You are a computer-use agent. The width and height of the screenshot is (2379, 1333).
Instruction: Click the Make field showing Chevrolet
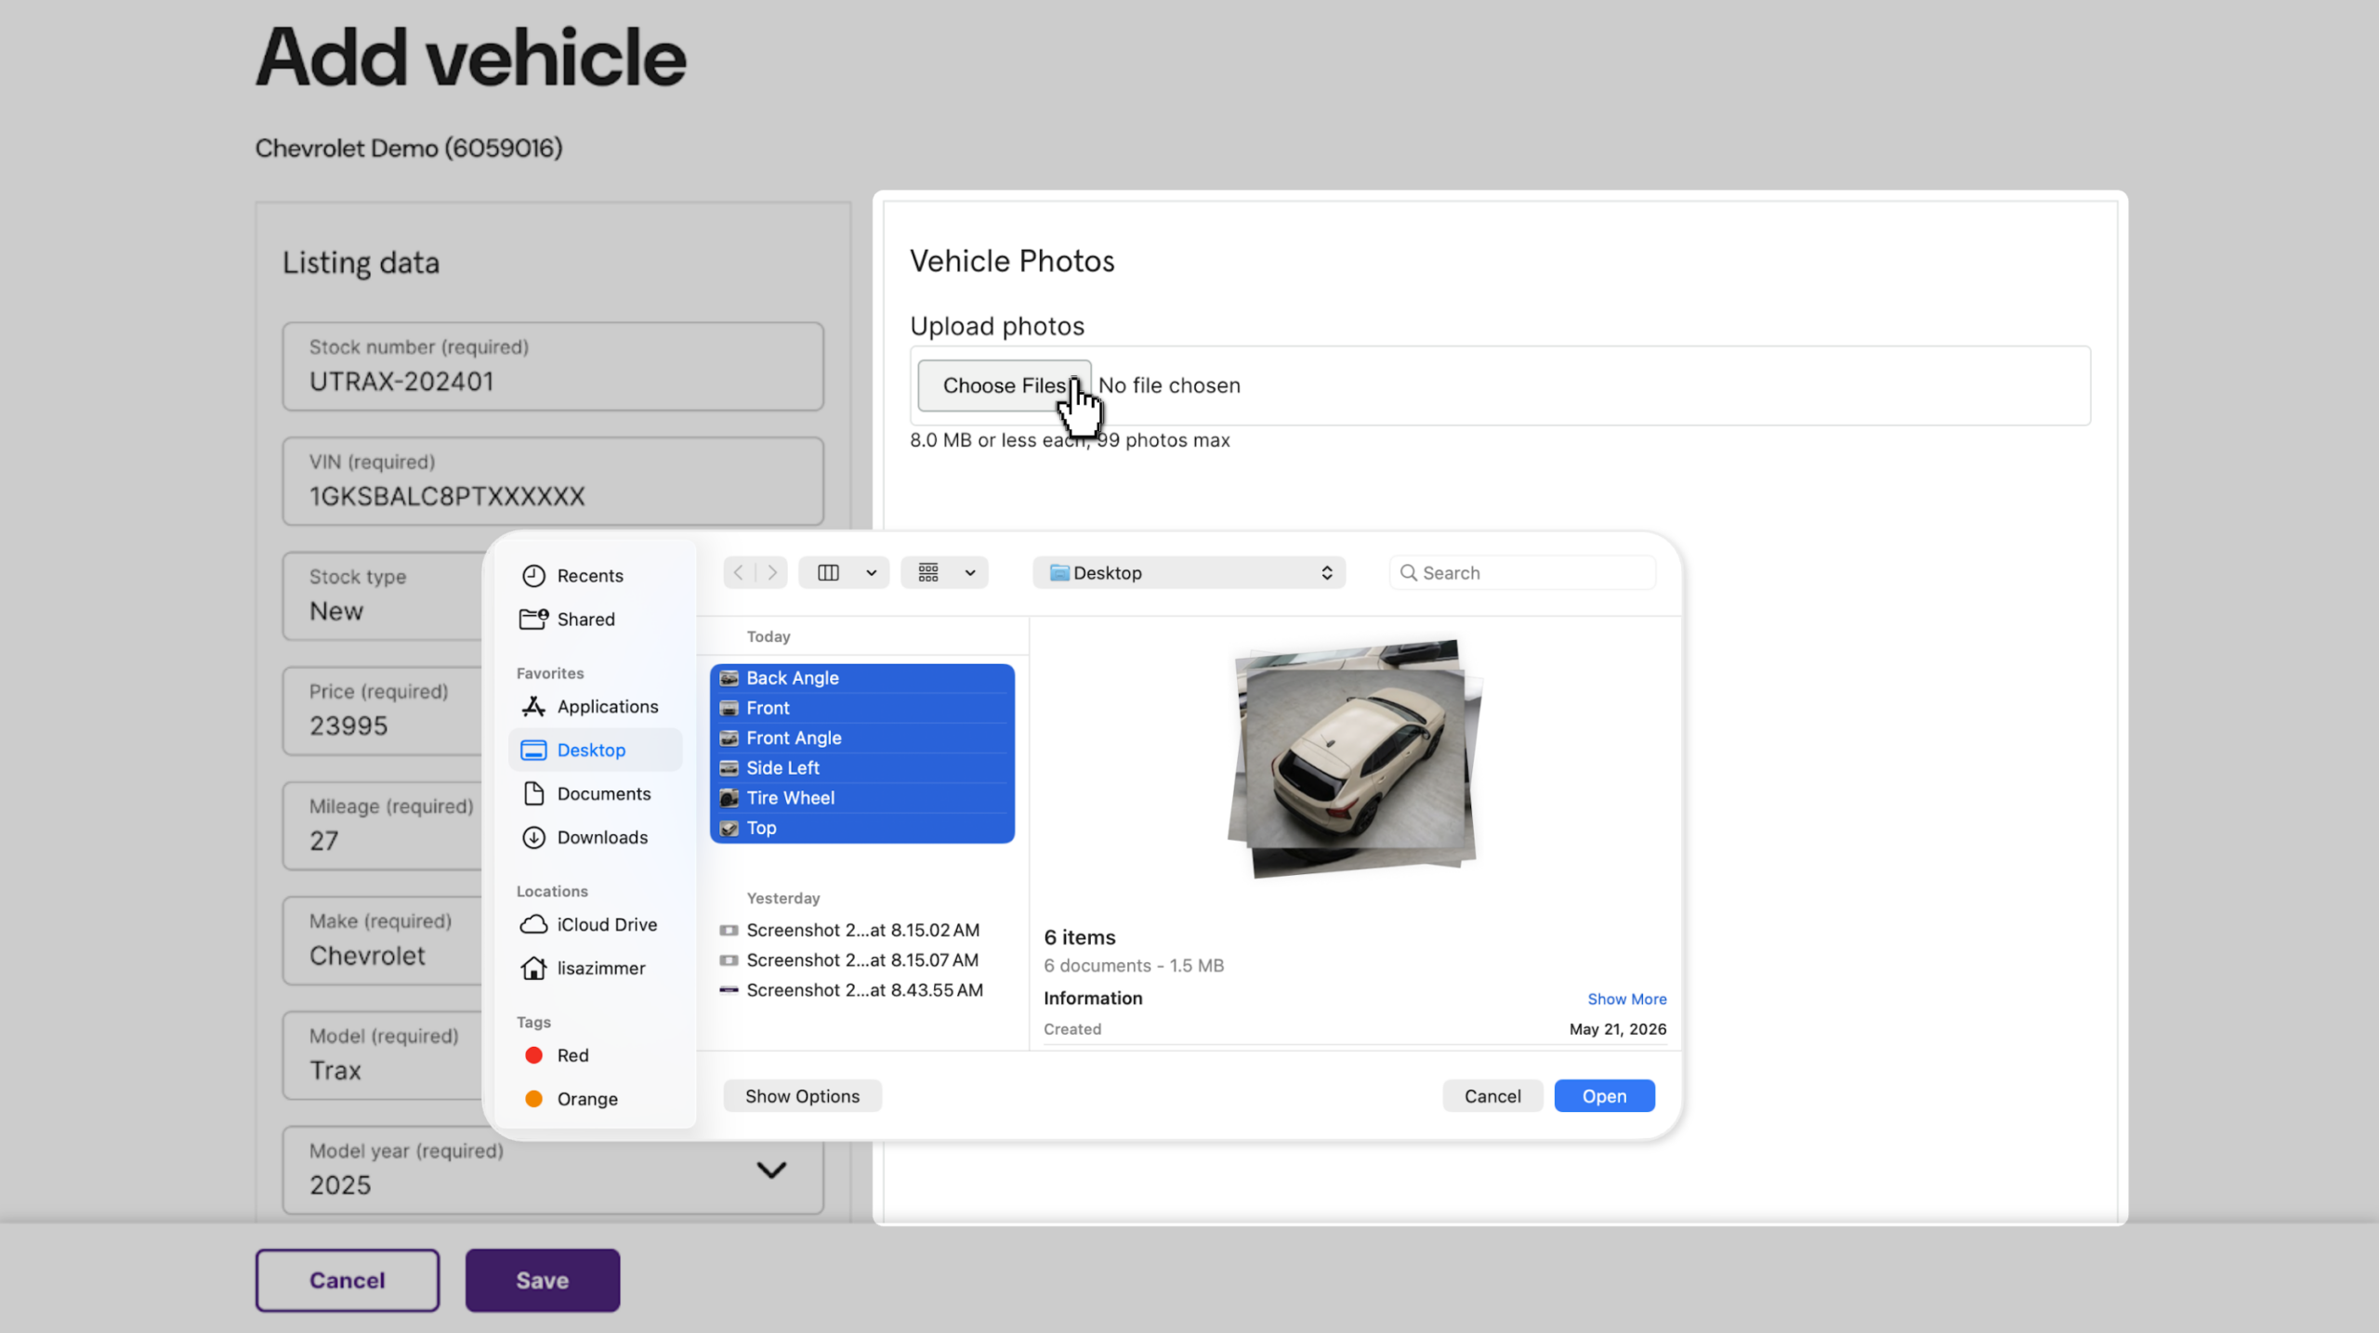pyautogui.click(x=383, y=940)
